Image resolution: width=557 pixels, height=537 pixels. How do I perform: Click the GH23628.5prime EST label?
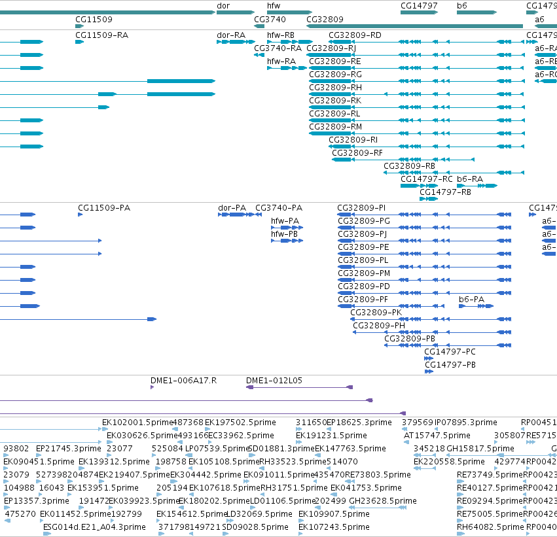pos(383,501)
